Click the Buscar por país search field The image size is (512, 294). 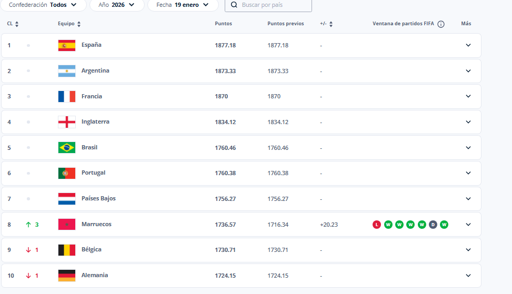click(x=274, y=5)
